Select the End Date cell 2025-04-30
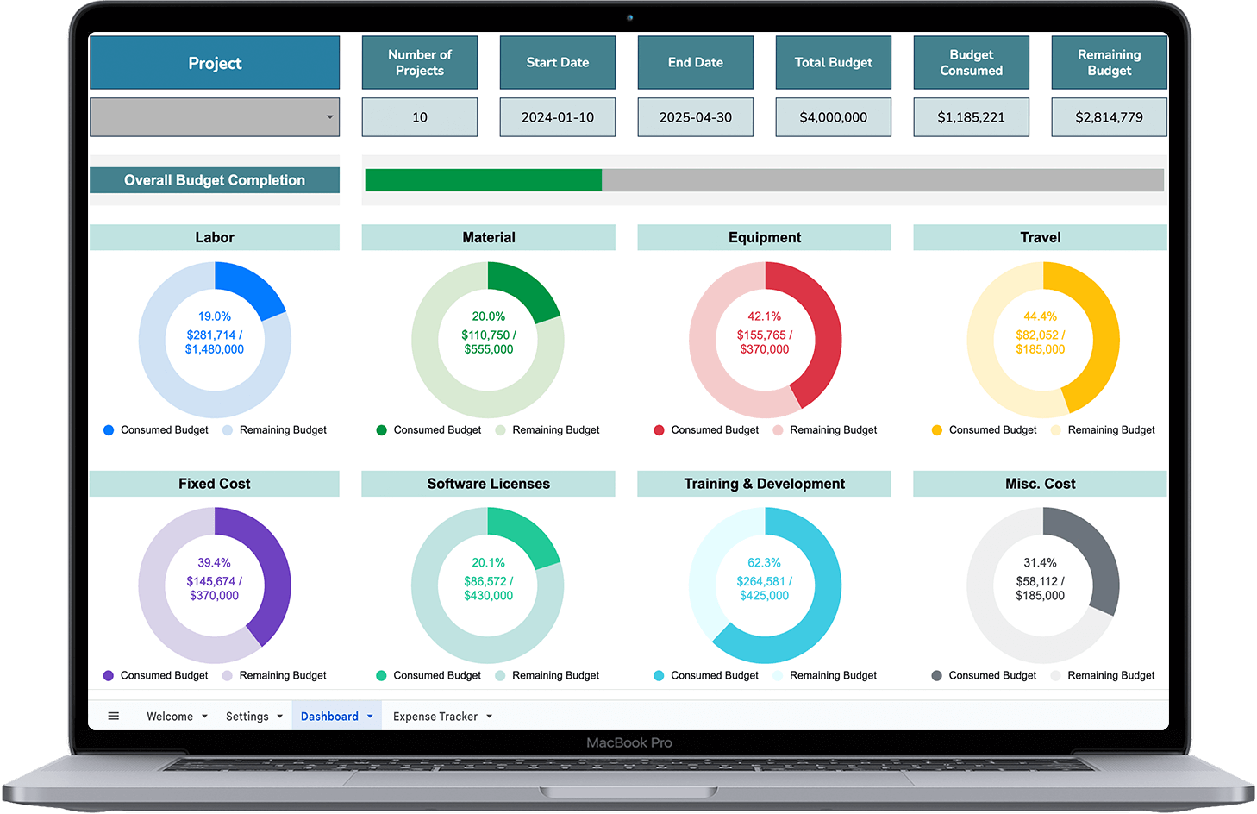1257x814 pixels. coord(696,117)
